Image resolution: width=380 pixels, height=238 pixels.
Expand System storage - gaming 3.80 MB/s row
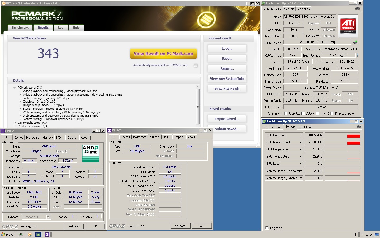(x=20, y=98)
